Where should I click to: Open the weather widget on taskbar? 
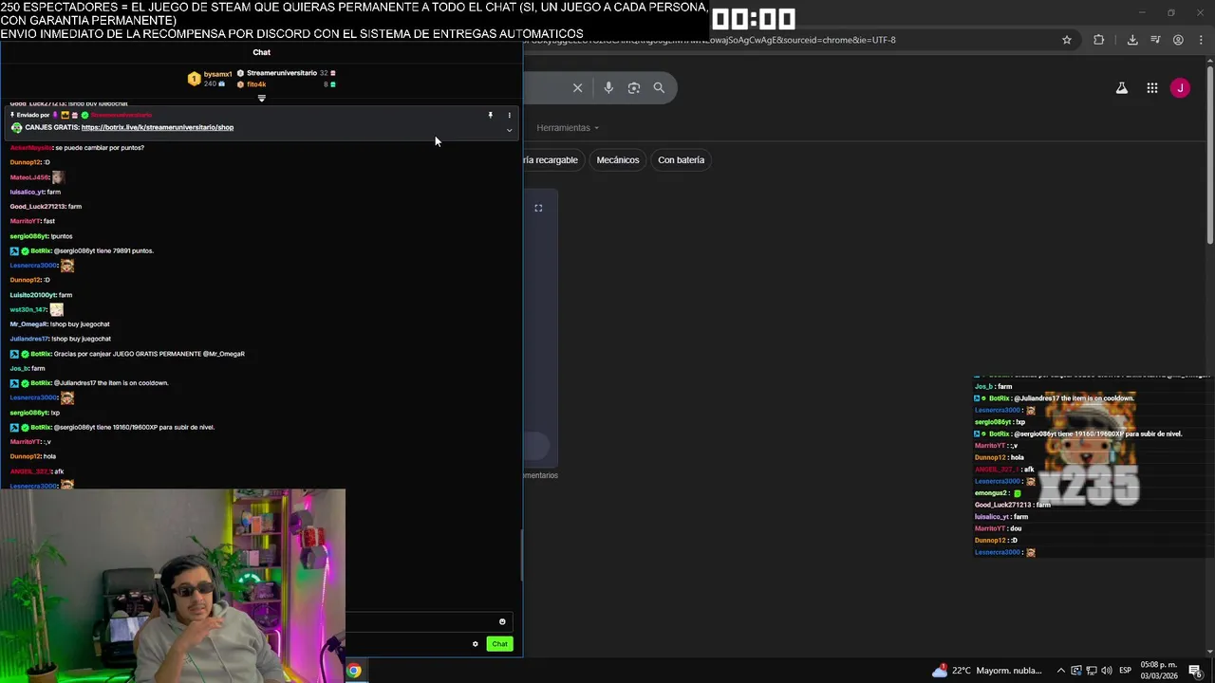[x=987, y=671]
